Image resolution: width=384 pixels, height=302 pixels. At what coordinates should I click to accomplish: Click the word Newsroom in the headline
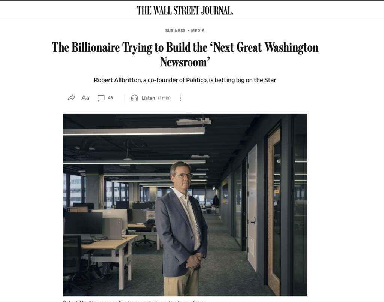pos(184,61)
